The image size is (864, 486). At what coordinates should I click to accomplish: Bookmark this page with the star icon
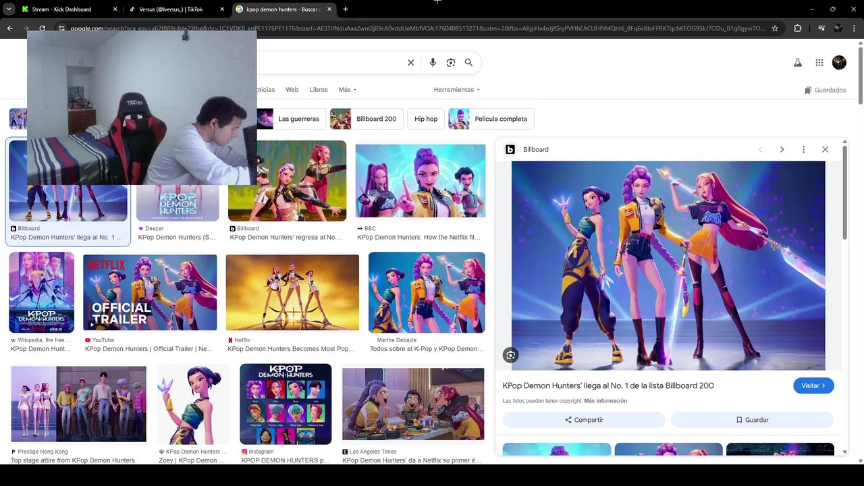click(x=775, y=28)
